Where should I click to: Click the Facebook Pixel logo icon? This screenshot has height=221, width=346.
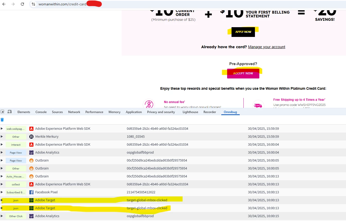[31, 192]
